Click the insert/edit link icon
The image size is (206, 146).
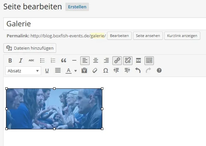[117, 61]
